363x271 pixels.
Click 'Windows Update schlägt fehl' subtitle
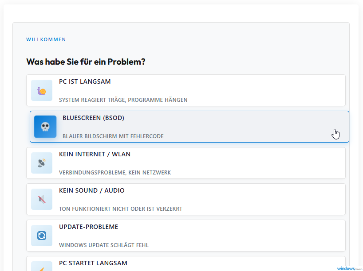103,245
